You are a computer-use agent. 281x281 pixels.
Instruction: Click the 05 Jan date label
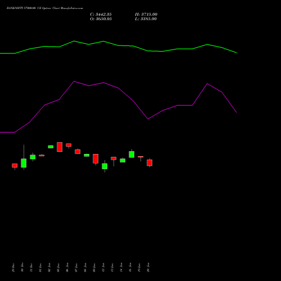click(x=58, y=268)
